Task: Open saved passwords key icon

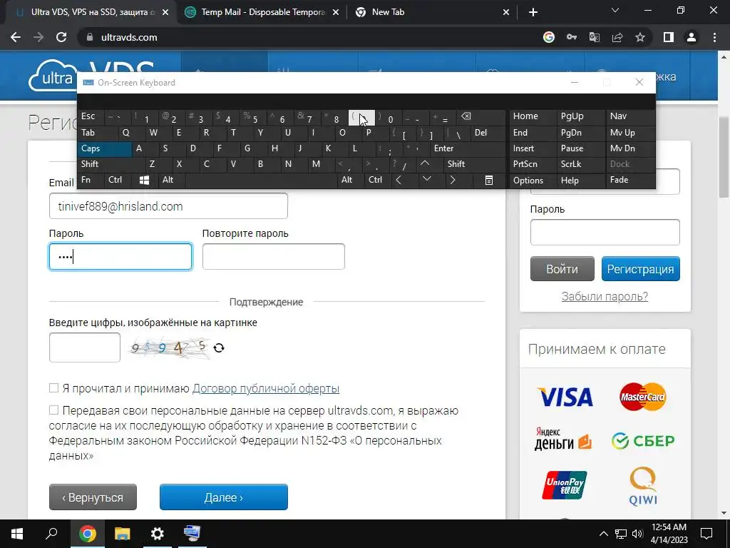Action: click(x=572, y=37)
